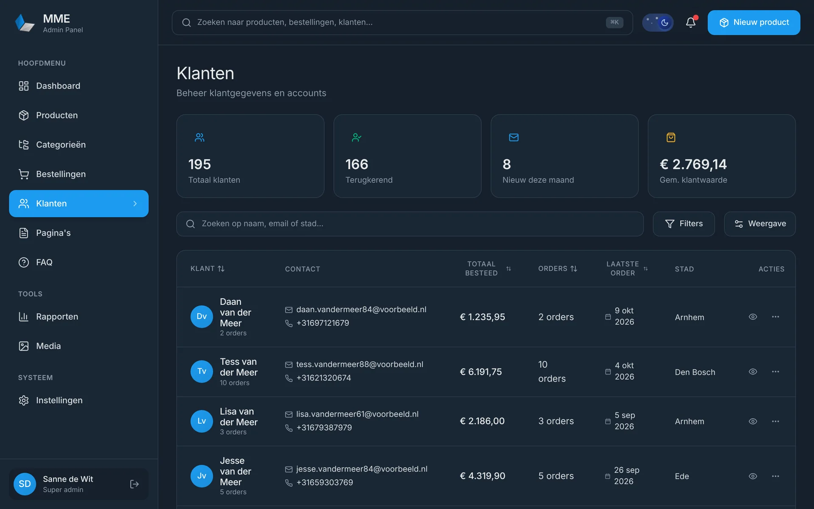The height and width of the screenshot is (509, 814).
Task: Open notifications bell
Action: (691, 22)
